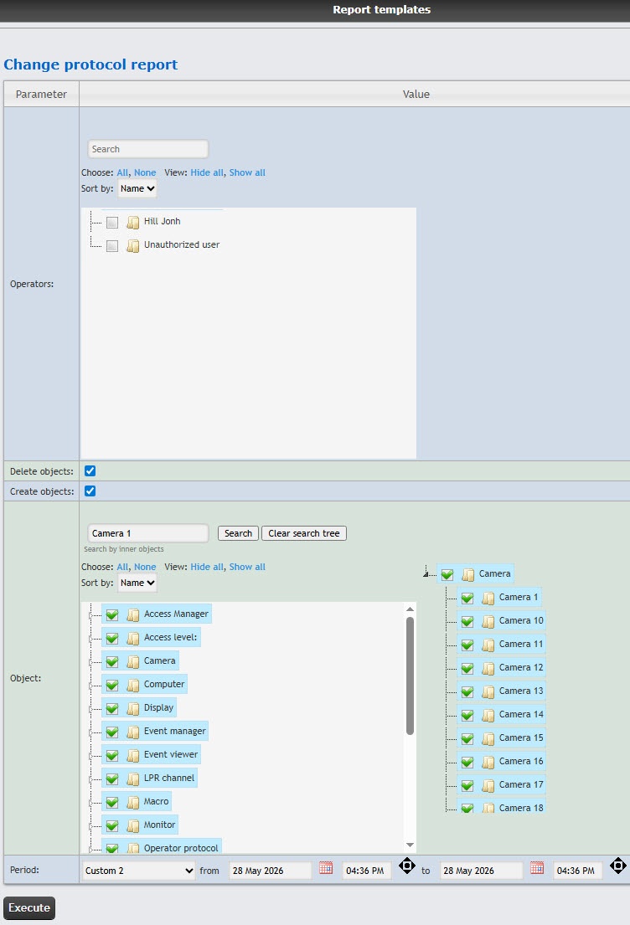Select the LPR channel tree item
Viewport: 630px width, 925px height.
(169, 779)
